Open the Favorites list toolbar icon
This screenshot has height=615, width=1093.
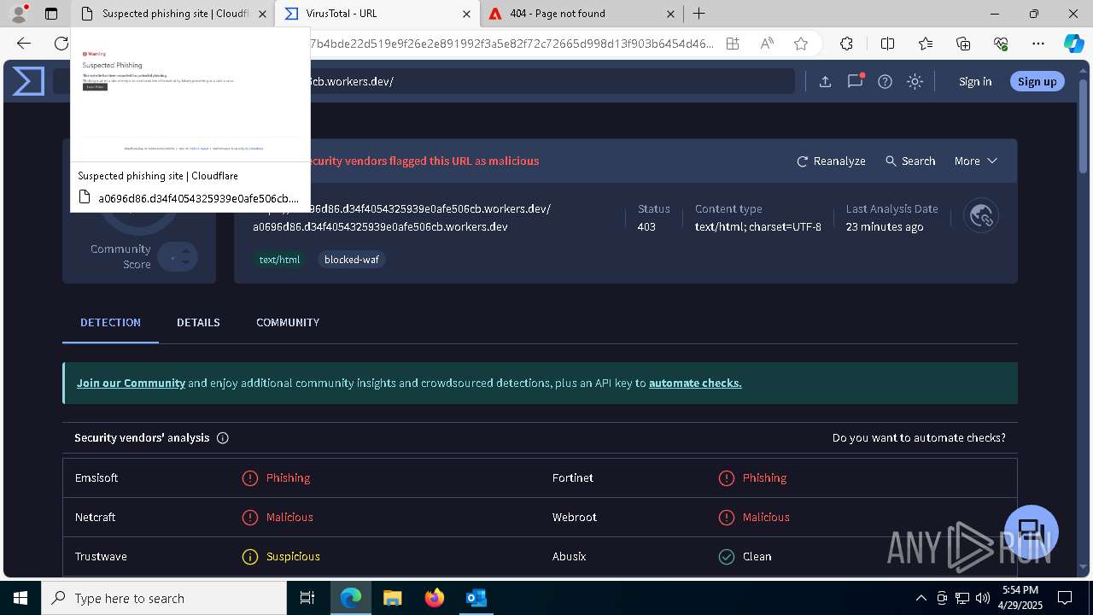(926, 44)
